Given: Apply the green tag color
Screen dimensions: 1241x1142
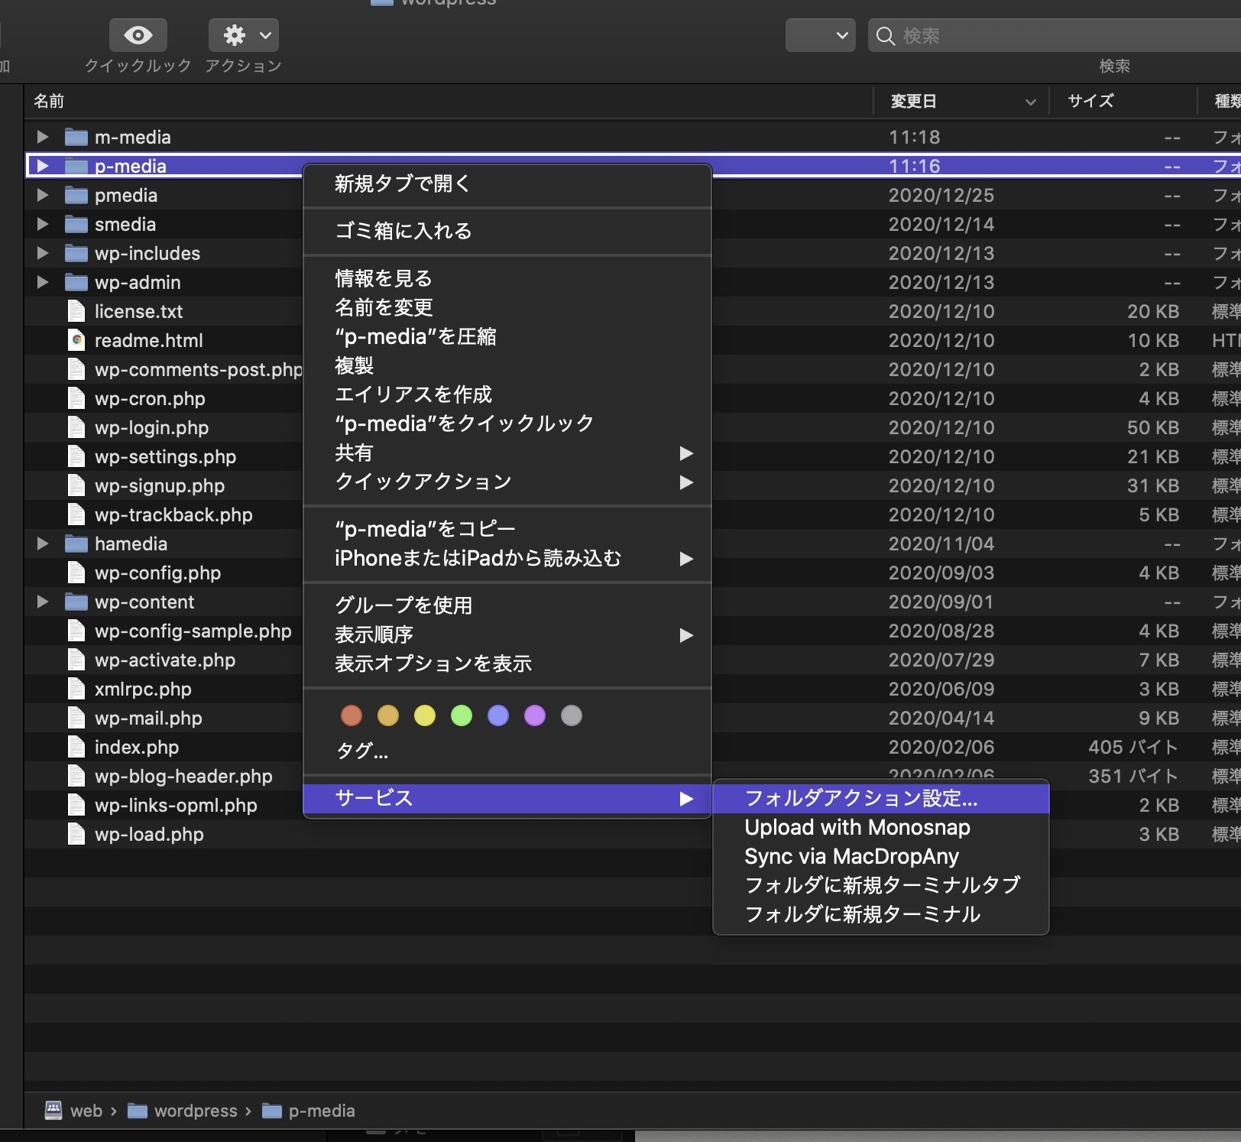Looking at the screenshot, I should [462, 715].
